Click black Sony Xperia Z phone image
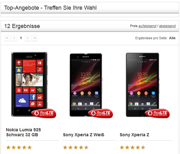 tap(143, 85)
